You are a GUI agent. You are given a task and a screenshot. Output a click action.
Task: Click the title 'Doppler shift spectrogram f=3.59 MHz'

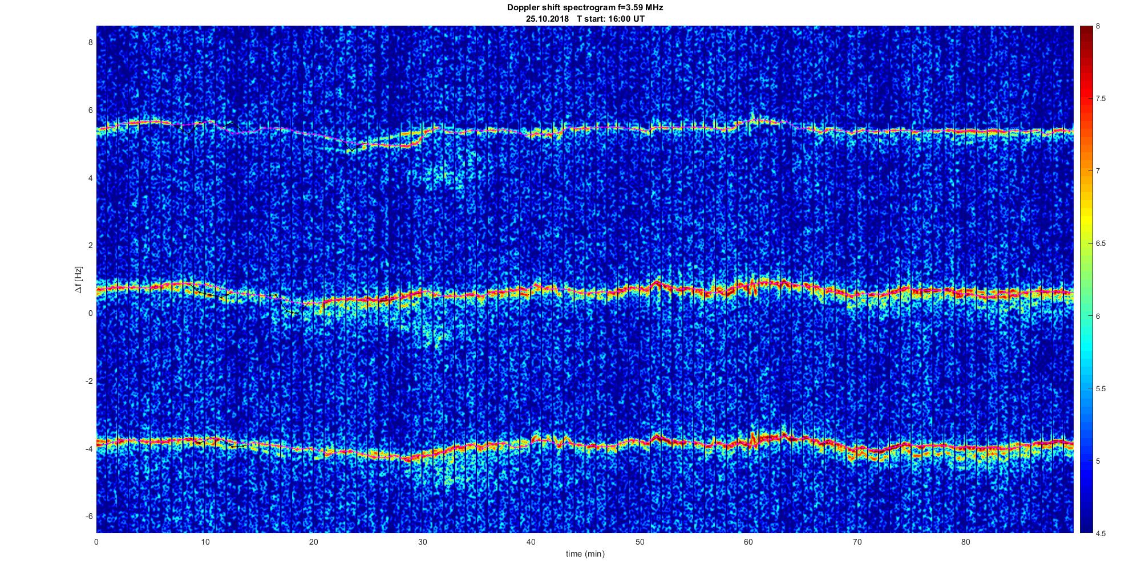585,7
